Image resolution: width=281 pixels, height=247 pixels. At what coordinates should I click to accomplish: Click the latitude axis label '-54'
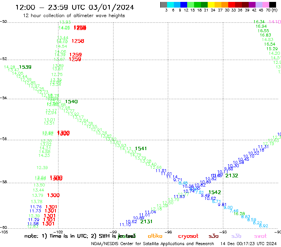click(3, 98)
